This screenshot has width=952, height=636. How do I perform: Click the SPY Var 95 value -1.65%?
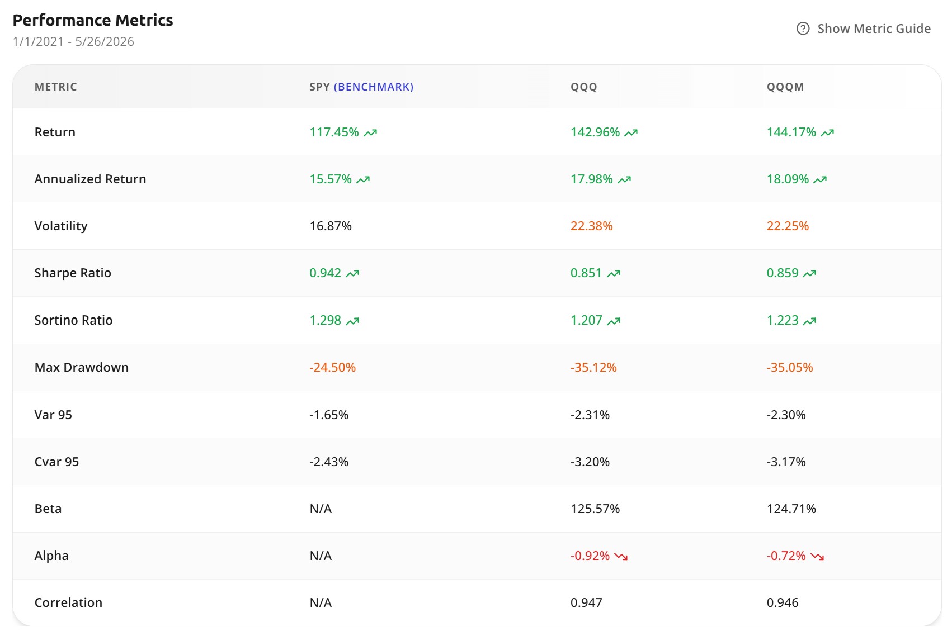[329, 415]
